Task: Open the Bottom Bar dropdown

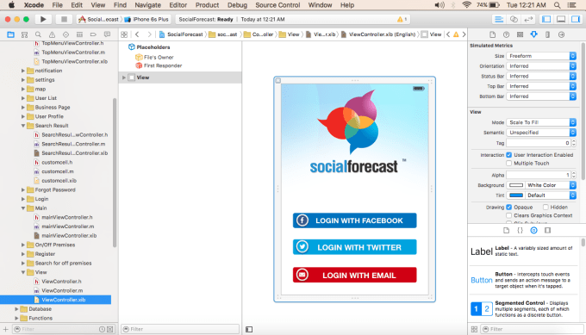Action: (541, 96)
